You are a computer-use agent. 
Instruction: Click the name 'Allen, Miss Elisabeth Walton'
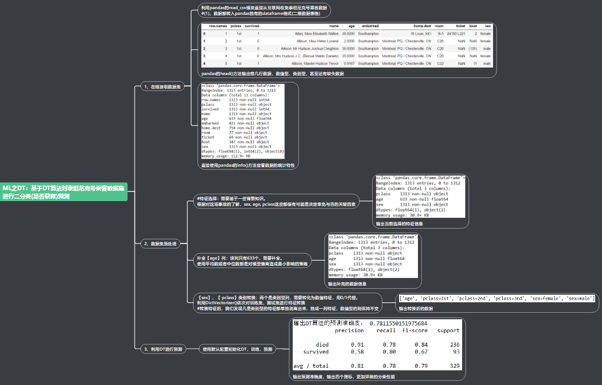(x=316, y=34)
